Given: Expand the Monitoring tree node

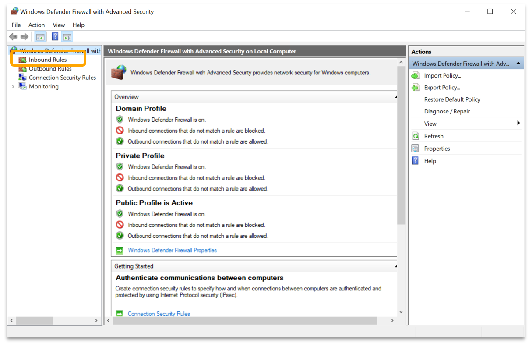Looking at the screenshot, I should (13, 87).
